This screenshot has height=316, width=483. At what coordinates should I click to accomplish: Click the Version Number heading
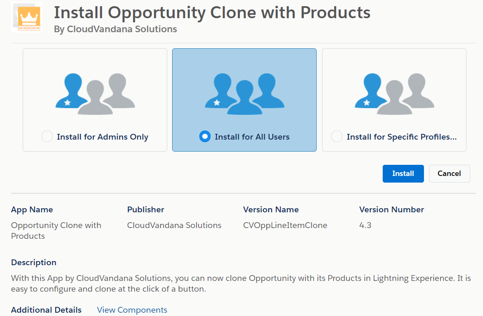click(x=392, y=210)
